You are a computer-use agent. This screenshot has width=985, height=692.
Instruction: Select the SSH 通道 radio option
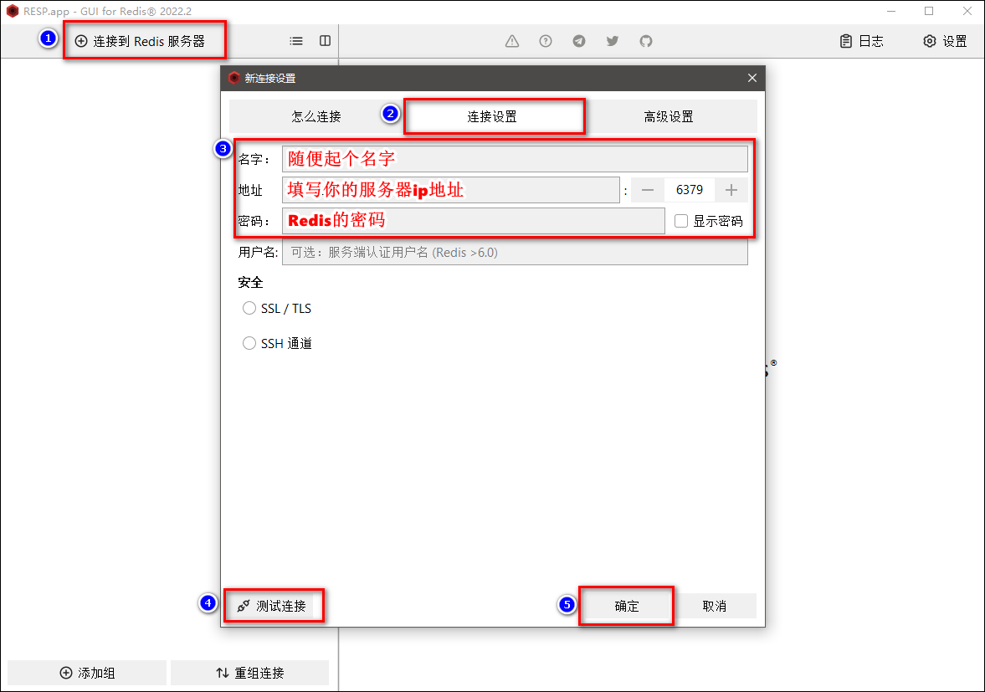click(x=249, y=343)
